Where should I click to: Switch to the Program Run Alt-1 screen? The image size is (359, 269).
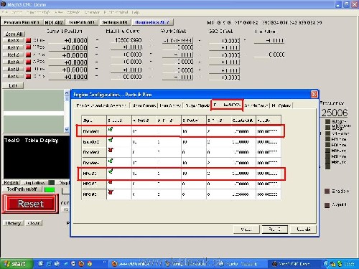[22, 22]
